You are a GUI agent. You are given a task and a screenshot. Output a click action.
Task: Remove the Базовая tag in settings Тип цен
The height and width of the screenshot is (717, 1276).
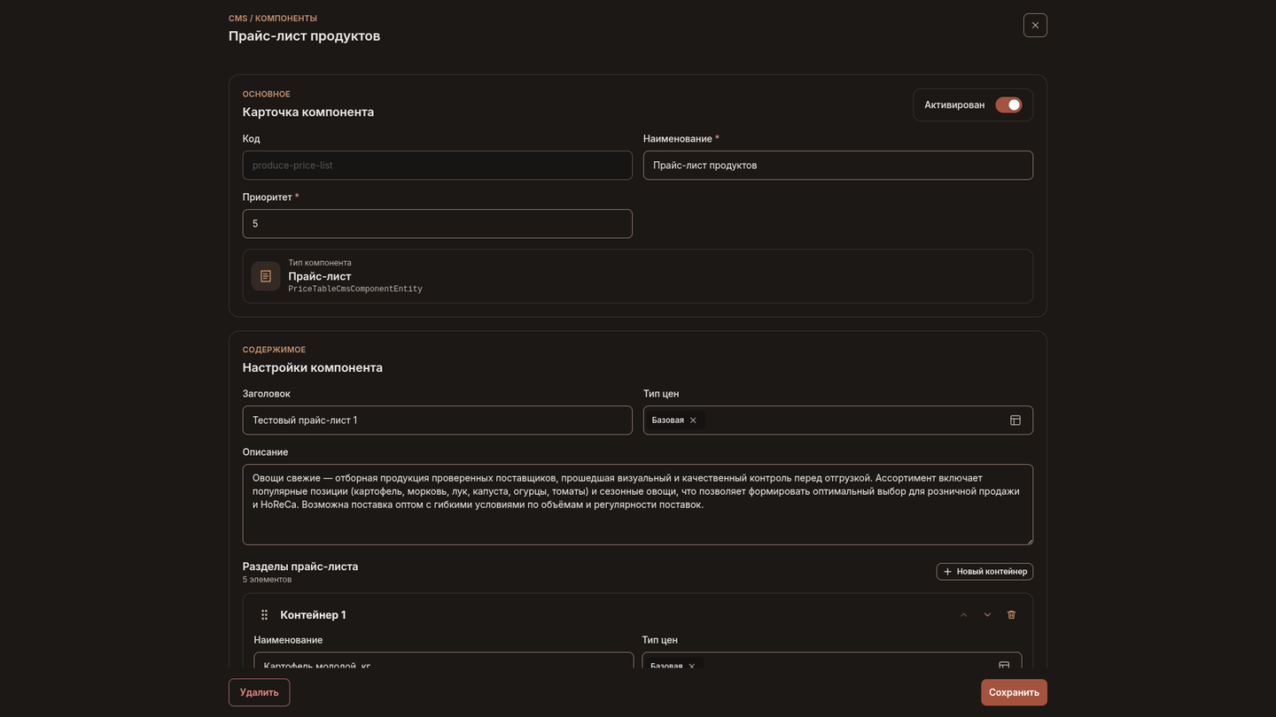point(693,420)
